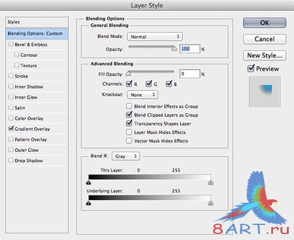Click This Layer white point slider handle
Image resolution: width=294 pixels, height=240 pixels.
point(210,182)
